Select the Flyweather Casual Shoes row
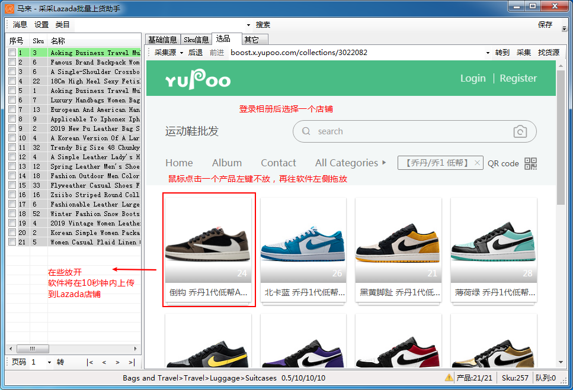The image size is (573, 390). click(74, 185)
